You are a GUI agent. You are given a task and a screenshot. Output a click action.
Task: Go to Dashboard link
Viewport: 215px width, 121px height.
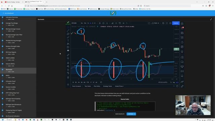click(x=8, y=13)
